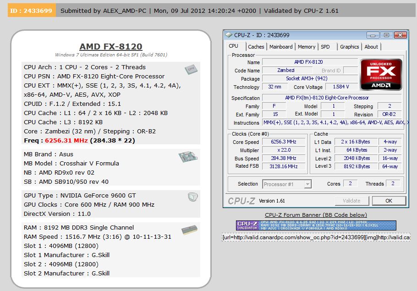The height and width of the screenshot is (291, 417).
Task: Open the Mainboard tab
Action: click(x=281, y=47)
